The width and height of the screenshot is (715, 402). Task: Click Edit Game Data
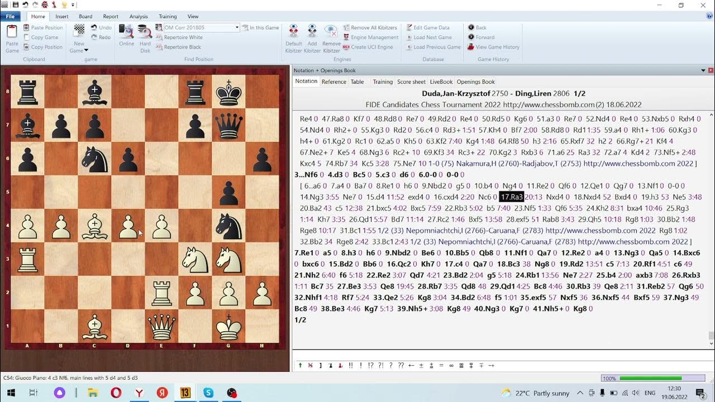point(427,27)
